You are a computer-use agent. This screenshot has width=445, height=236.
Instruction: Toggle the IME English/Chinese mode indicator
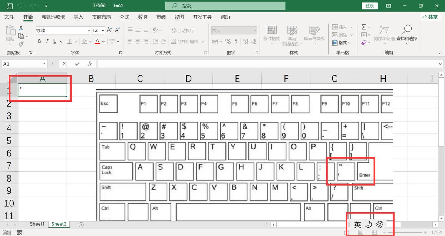click(357, 225)
